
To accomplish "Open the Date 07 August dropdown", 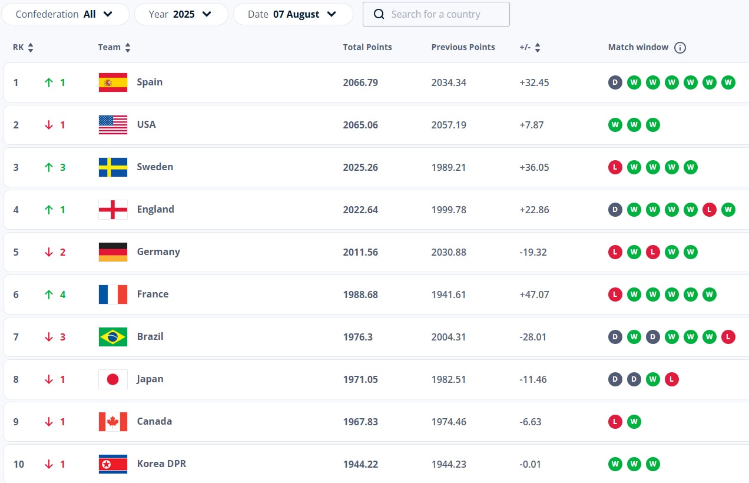I will [293, 14].
